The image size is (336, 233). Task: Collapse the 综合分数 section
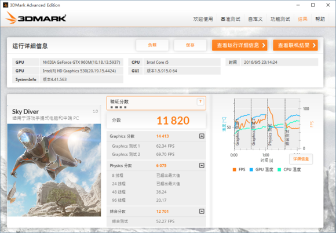(202, 212)
